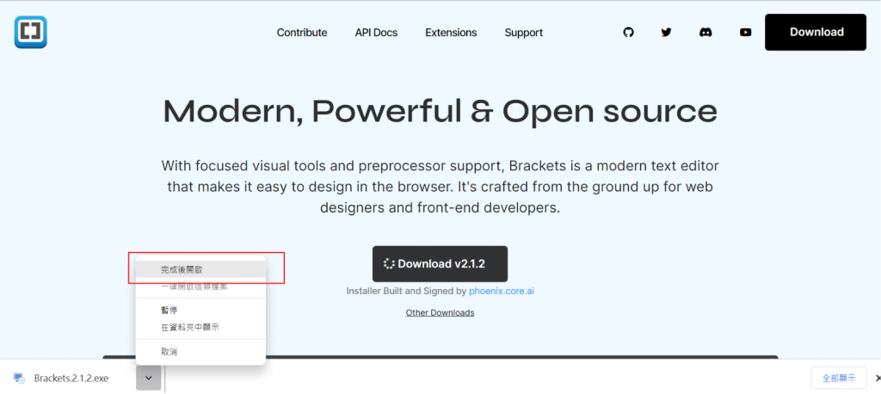
Task: Open the Discord icon link
Action: coord(705,33)
